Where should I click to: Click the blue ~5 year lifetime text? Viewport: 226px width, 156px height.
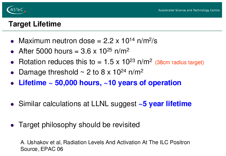click(165, 104)
